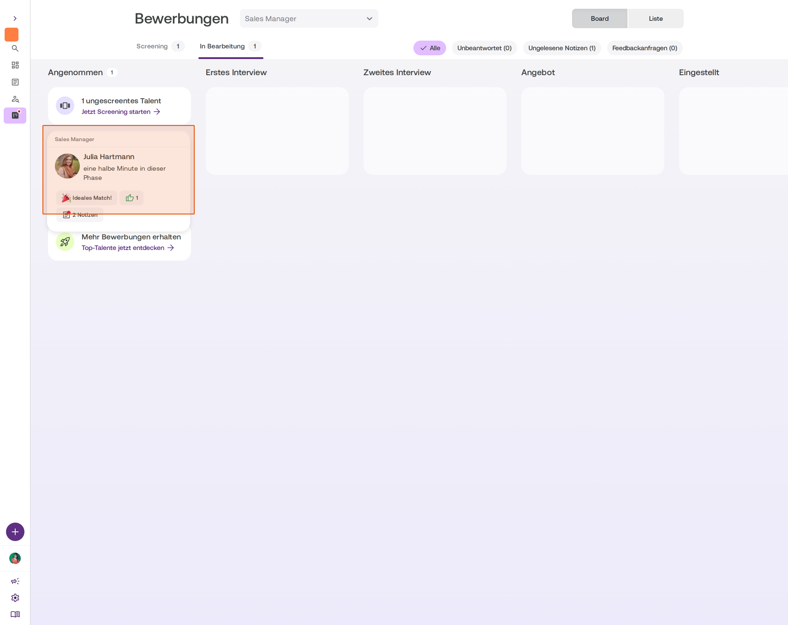Screen dimensions: 788x625
Task: Filter by Unbeantwortet (0)
Action: [484, 48]
